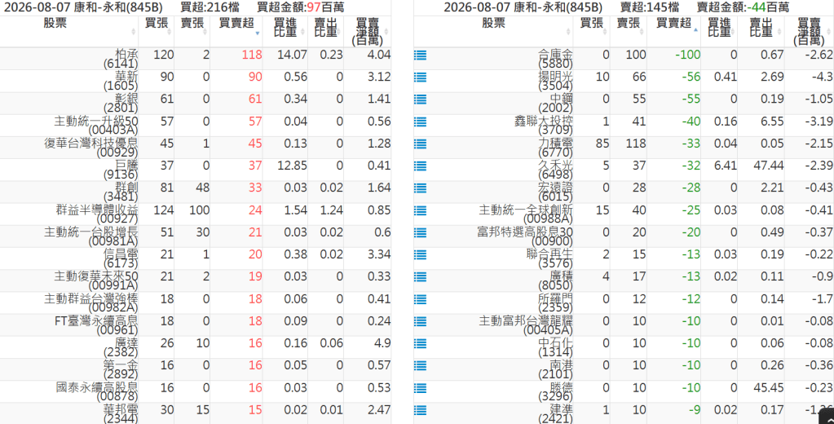Open the list icon for 富邦特選高股息30 (00900)

tap(420, 233)
